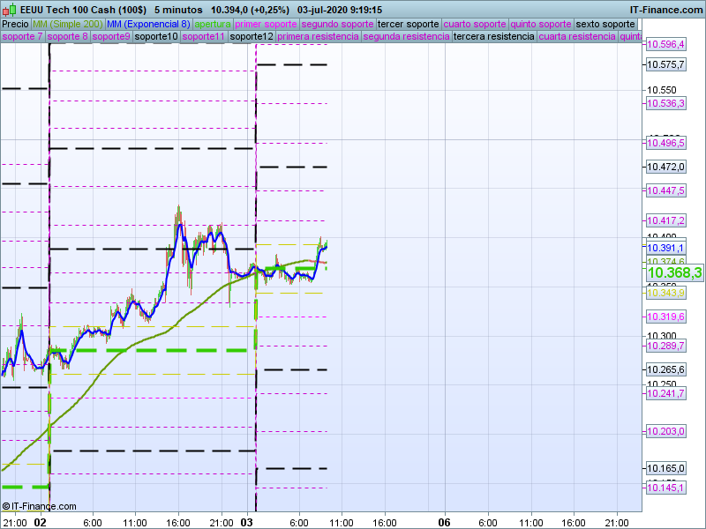
Task: Click the tercera resistencia label
Action: (492, 37)
